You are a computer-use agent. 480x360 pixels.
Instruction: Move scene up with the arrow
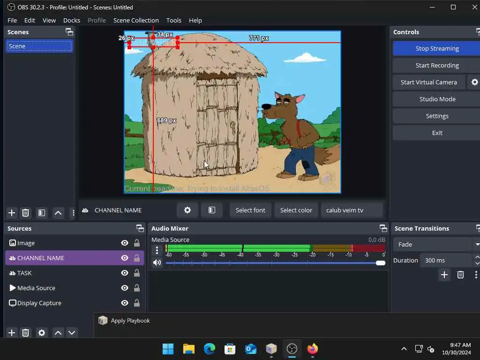click(x=58, y=213)
